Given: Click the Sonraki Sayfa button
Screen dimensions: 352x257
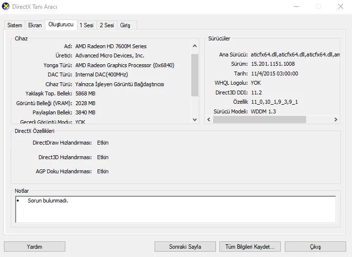Looking at the screenshot, I should [185, 247].
